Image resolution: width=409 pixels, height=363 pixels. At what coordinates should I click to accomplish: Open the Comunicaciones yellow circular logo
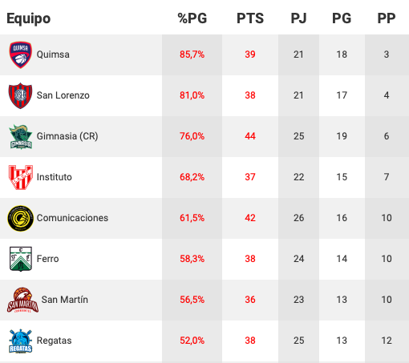(21, 218)
